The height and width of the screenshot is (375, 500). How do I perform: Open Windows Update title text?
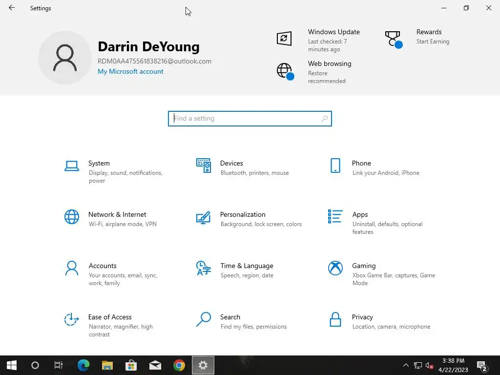click(334, 32)
